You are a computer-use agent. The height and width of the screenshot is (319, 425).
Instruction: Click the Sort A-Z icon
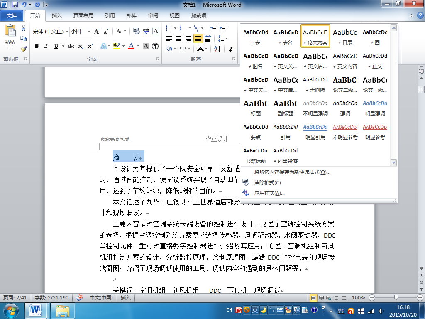(x=217, y=49)
